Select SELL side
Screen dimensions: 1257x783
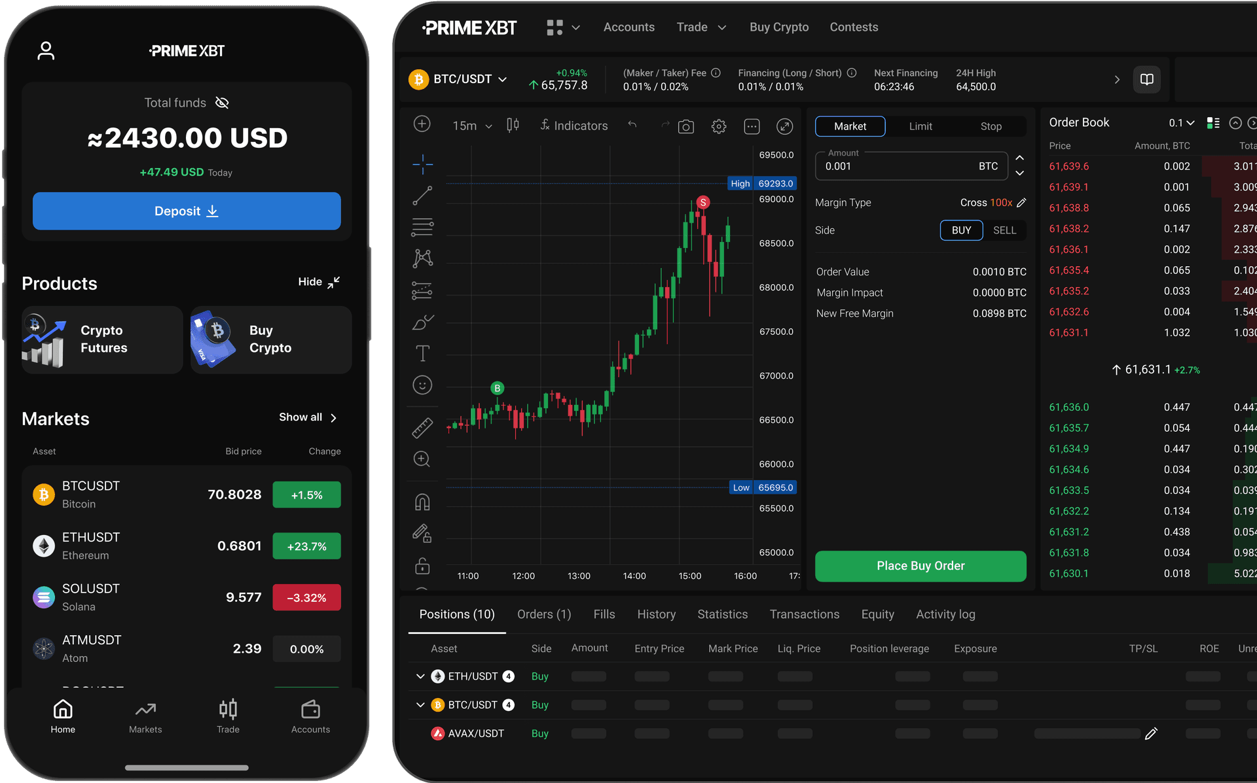click(x=1004, y=230)
